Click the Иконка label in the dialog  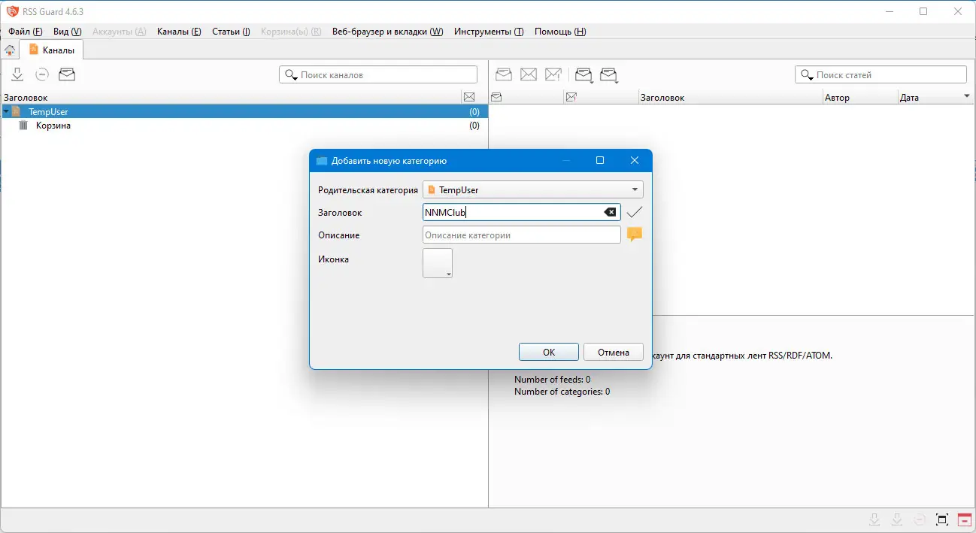tap(333, 259)
